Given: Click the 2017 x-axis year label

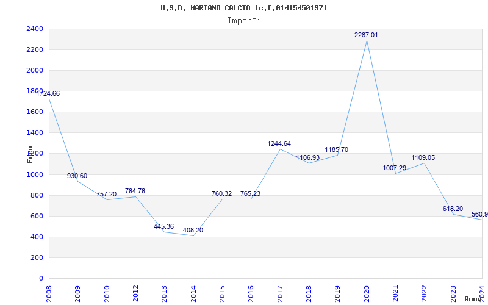Looking at the screenshot, I should pyautogui.click(x=280, y=293).
